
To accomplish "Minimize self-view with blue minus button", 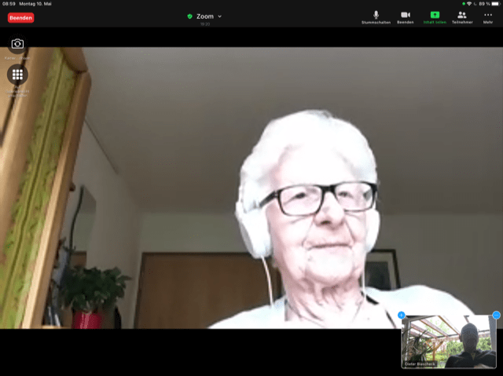I will (496, 315).
